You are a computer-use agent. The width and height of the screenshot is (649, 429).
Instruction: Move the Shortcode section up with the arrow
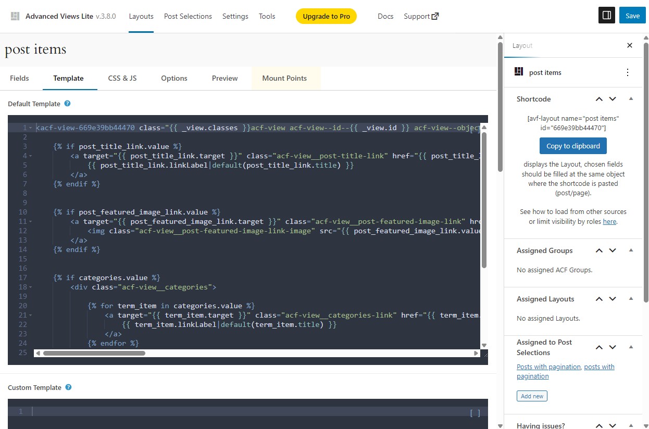pyautogui.click(x=598, y=98)
